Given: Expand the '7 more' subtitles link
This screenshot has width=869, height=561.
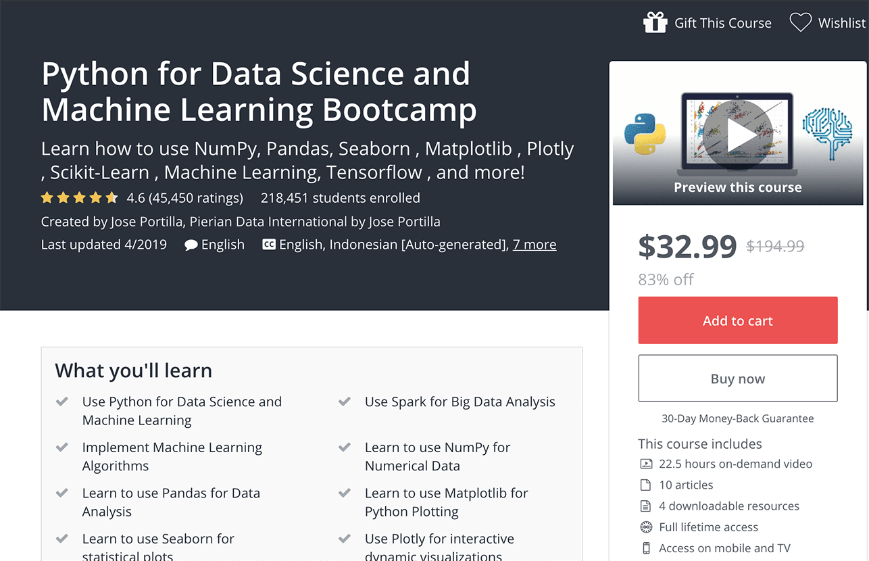Looking at the screenshot, I should (535, 245).
